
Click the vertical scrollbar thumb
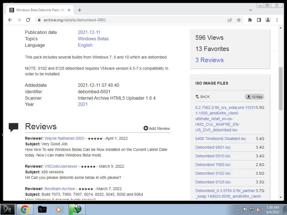(x=281, y=89)
